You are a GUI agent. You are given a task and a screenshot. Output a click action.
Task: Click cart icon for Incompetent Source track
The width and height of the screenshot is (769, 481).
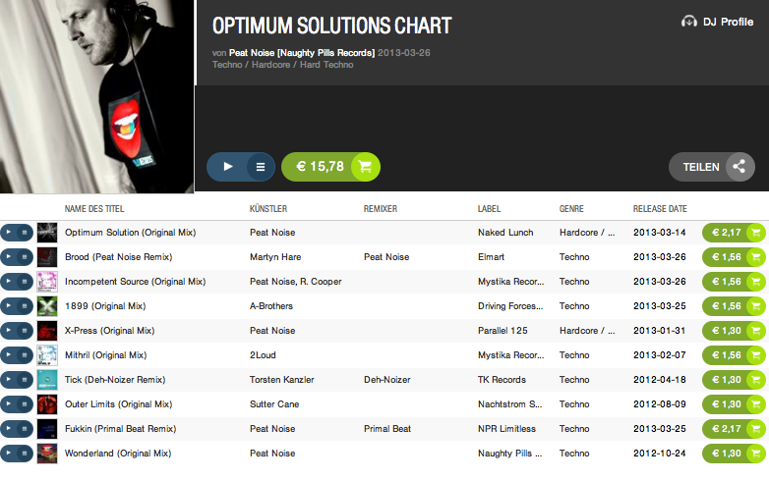click(755, 282)
